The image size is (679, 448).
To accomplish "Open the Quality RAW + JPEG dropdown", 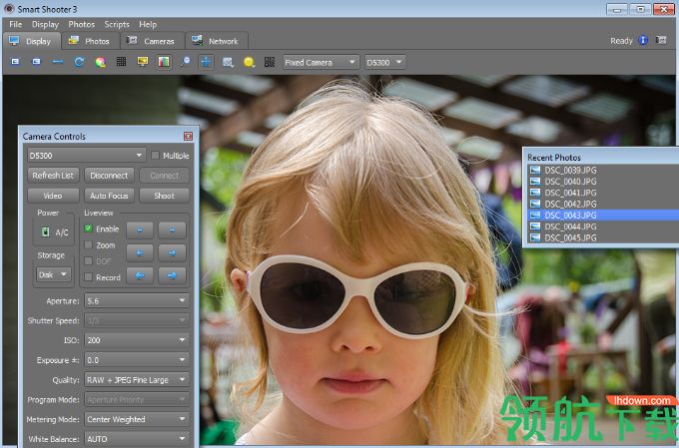I will tap(137, 380).
